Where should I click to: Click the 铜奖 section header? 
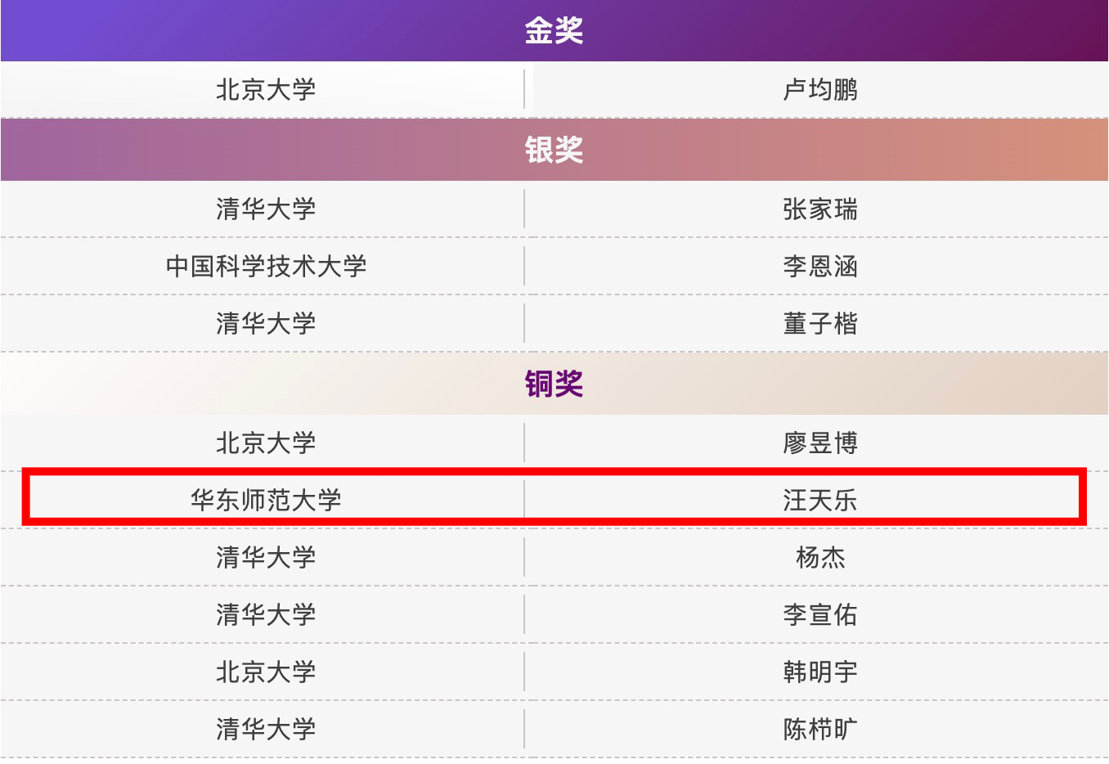tap(554, 383)
